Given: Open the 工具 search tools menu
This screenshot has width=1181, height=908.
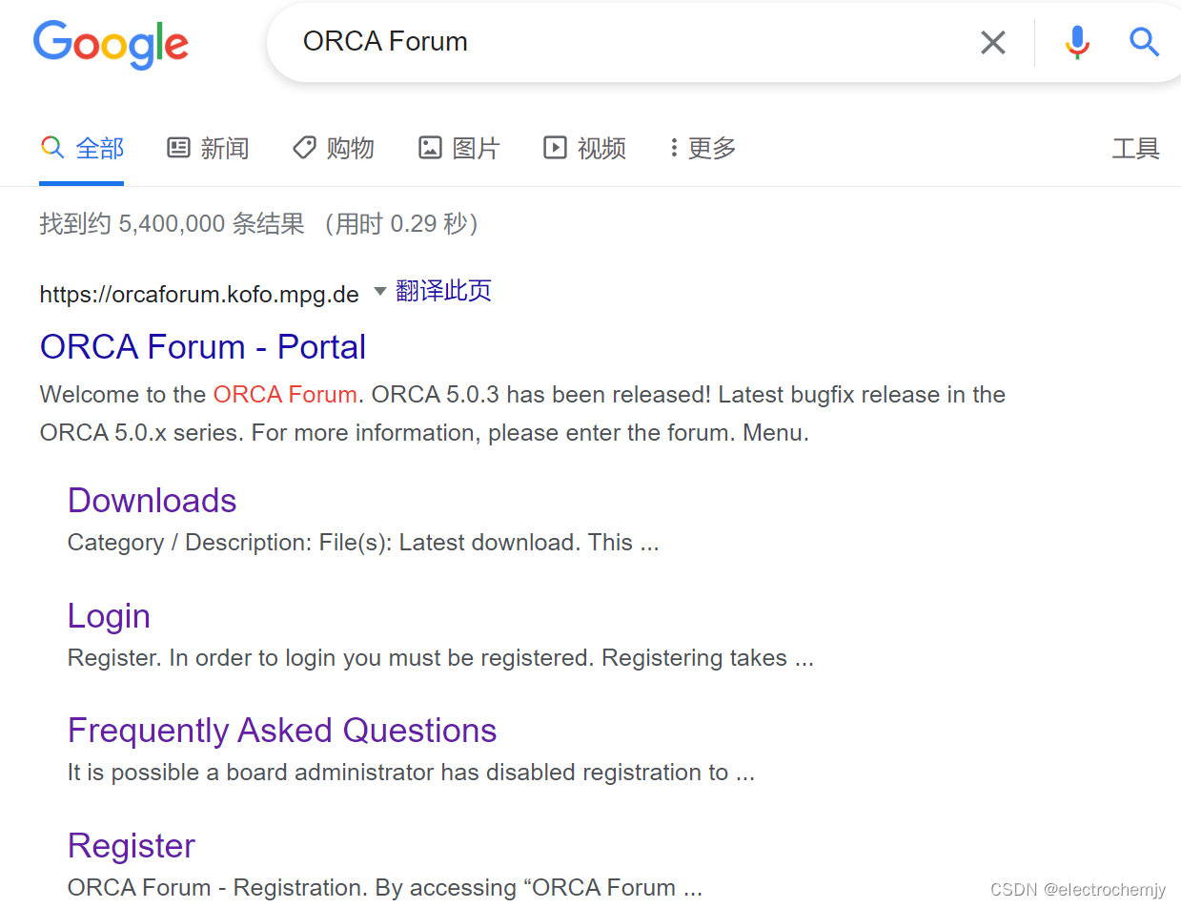Looking at the screenshot, I should tap(1135, 147).
